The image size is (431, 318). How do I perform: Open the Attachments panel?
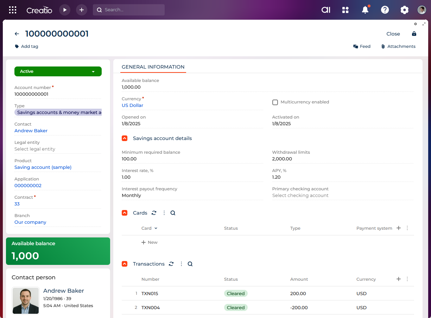398,46
